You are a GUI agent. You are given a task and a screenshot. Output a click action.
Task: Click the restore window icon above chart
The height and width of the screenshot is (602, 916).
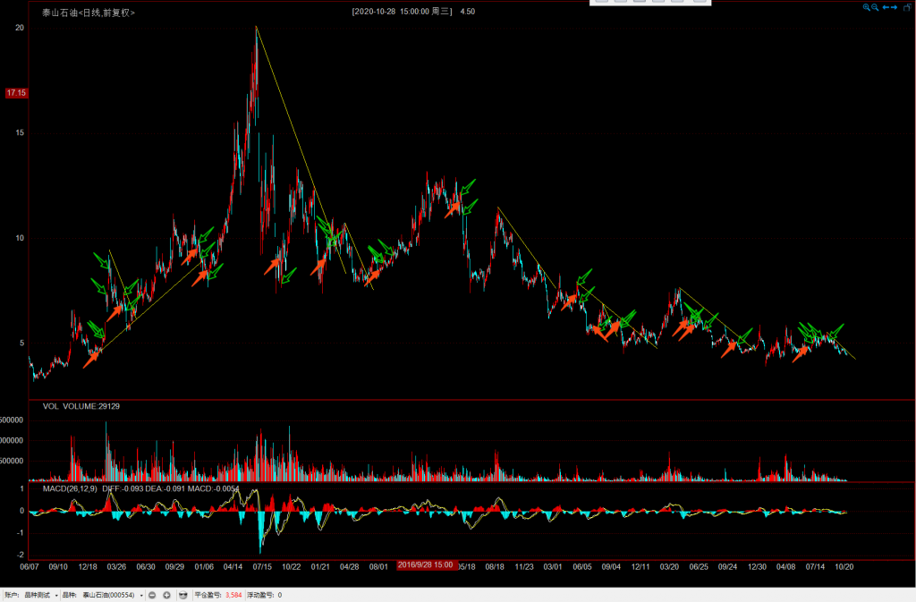pyautogui.click(x=907, y=7)
